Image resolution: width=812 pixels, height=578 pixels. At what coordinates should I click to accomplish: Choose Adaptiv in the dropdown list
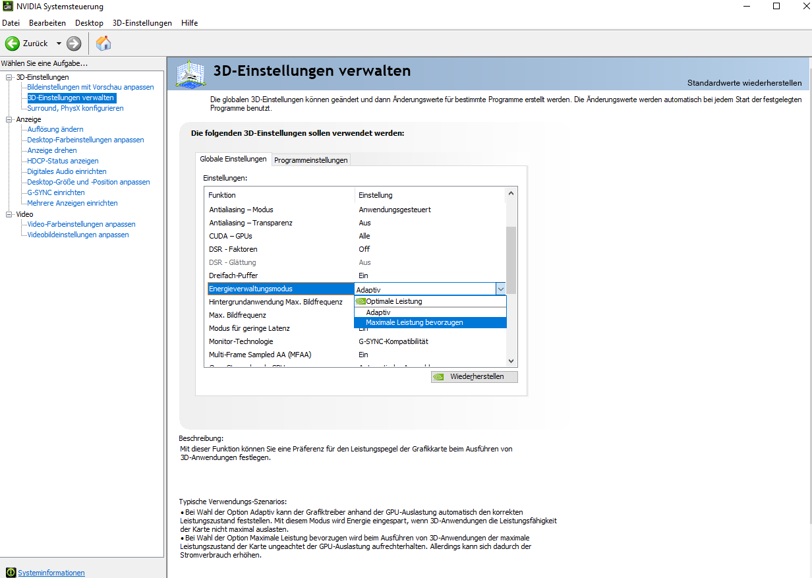(x=430, y=312)
